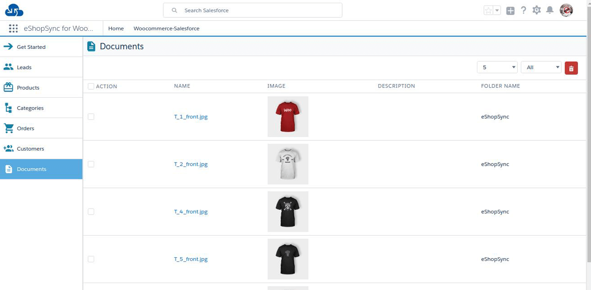The image size is (591, 290).
Task: Toggle the select-all ACTION header checkbox
Action: click(x=91, y=86)
